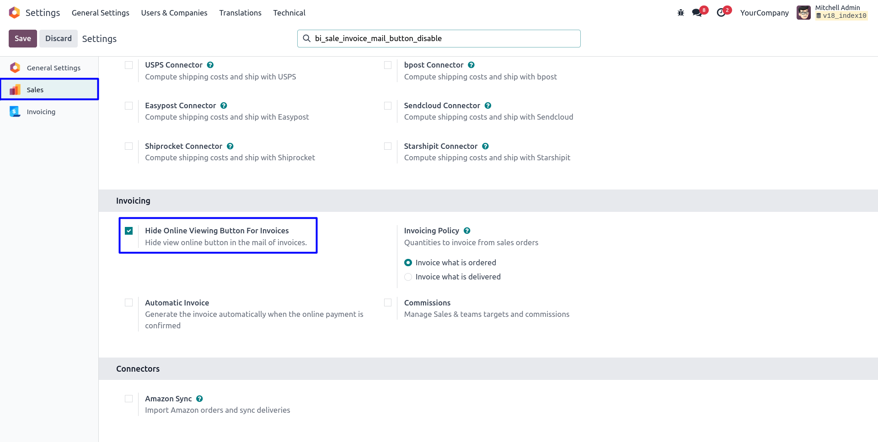878x442 pixels.
Task: Open the debug bug icon menu
Action: (680, 13)
